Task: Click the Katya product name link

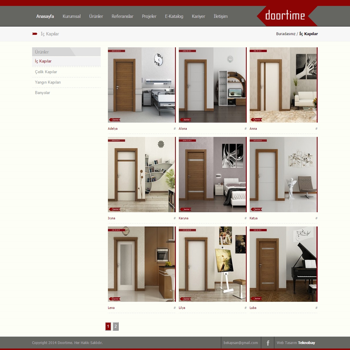Action: (x=253, y=218)
